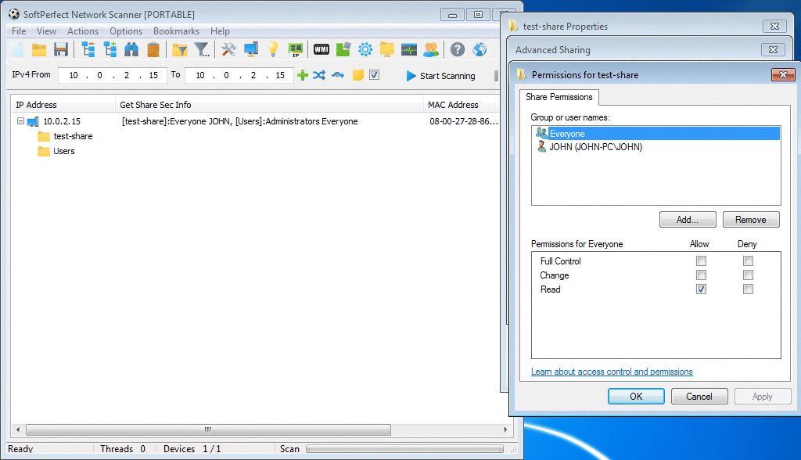Click the Save floppy disk toolbar icon

pos(61,49)
